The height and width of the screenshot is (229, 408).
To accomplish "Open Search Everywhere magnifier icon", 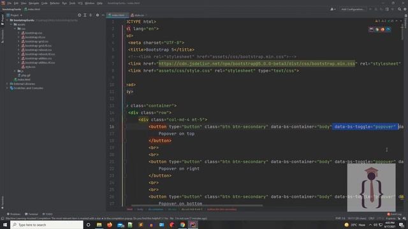I will pyautogui.click(x=399, y=9).
